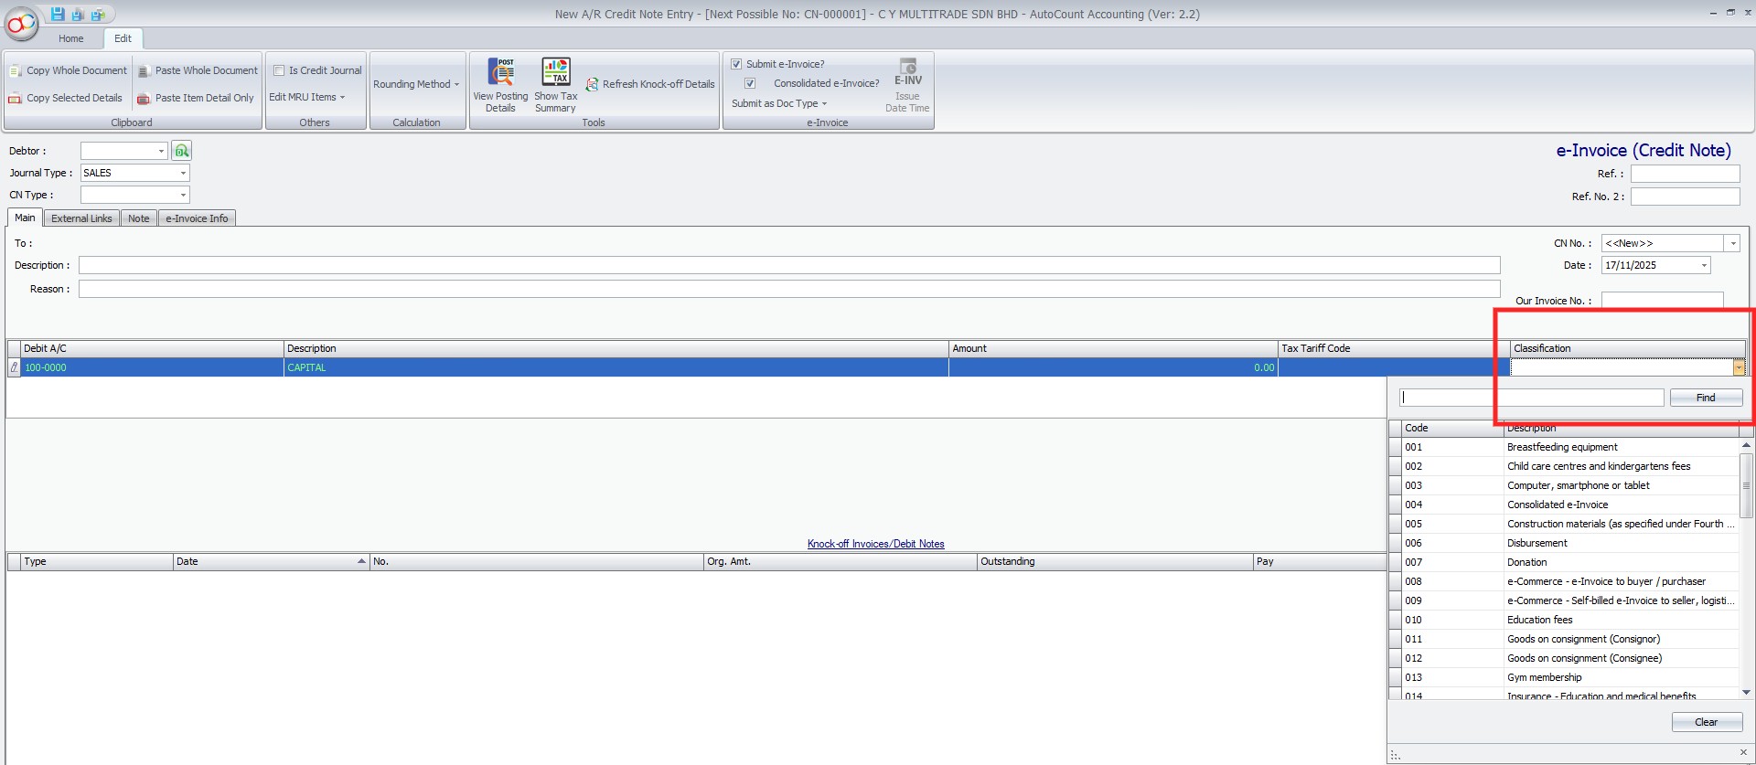Open the e-Invoice Info tab

click(x=197, y=218)
